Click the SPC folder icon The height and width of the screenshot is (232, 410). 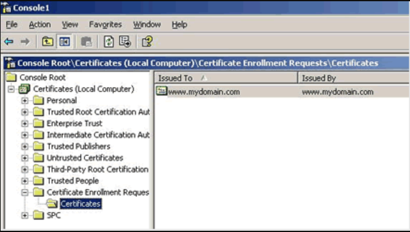click(38, 215)
